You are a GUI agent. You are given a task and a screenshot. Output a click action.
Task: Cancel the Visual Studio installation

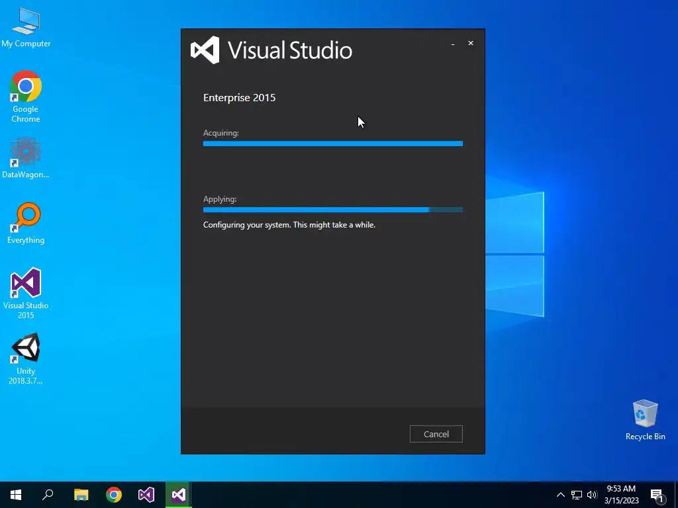click(436, 434)
